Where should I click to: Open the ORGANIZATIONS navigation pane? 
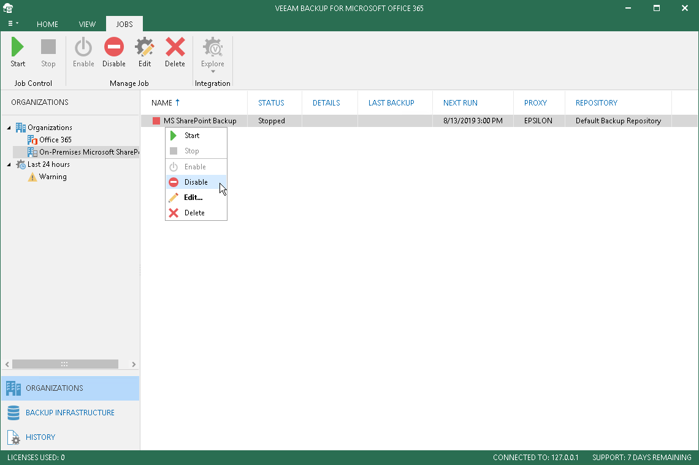coord(71,388)
